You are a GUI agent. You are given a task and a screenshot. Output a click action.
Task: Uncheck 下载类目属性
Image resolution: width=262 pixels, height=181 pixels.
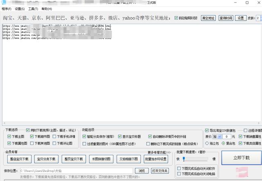(x=240, y=143)
